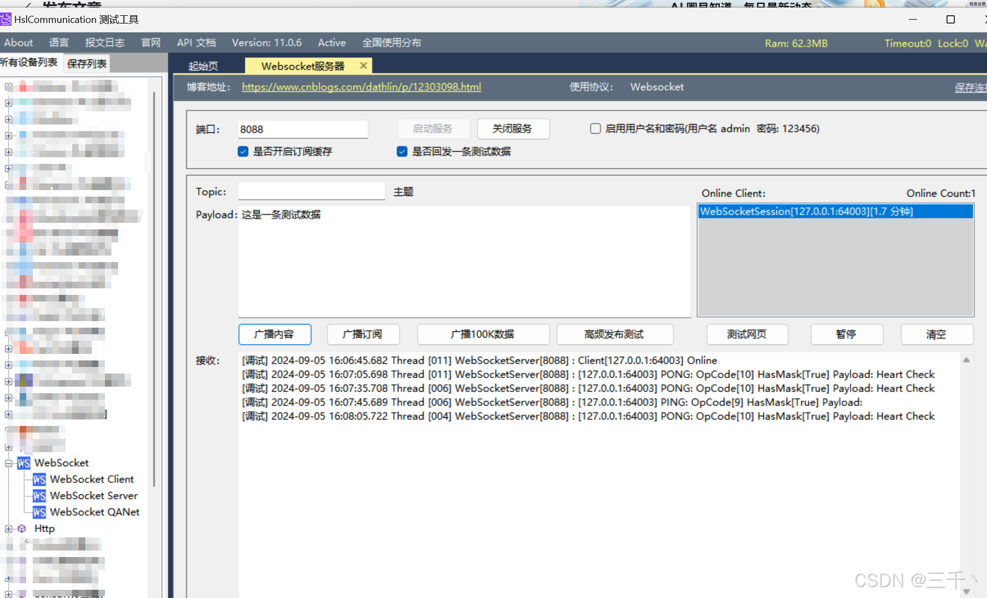
Task: Collapse the WebSocket tree node
Action: tap(8, 463)
